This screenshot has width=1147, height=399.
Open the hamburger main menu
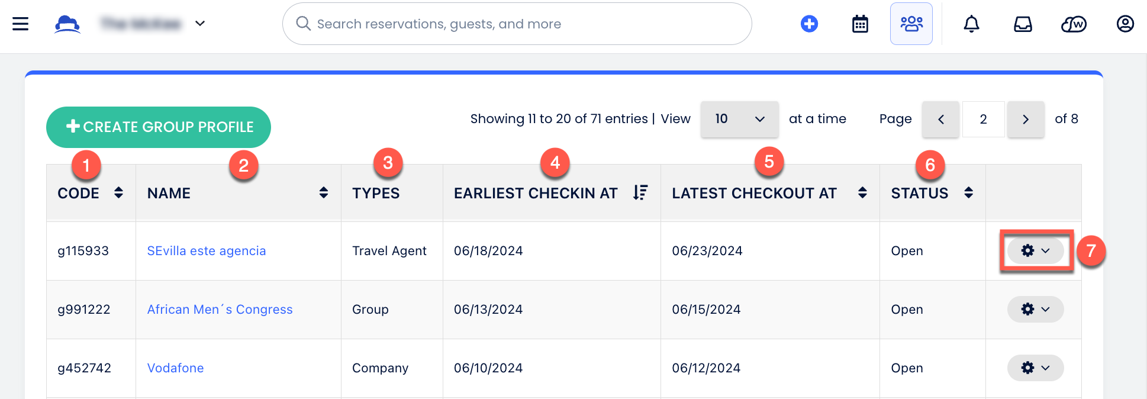click(21, 24)
